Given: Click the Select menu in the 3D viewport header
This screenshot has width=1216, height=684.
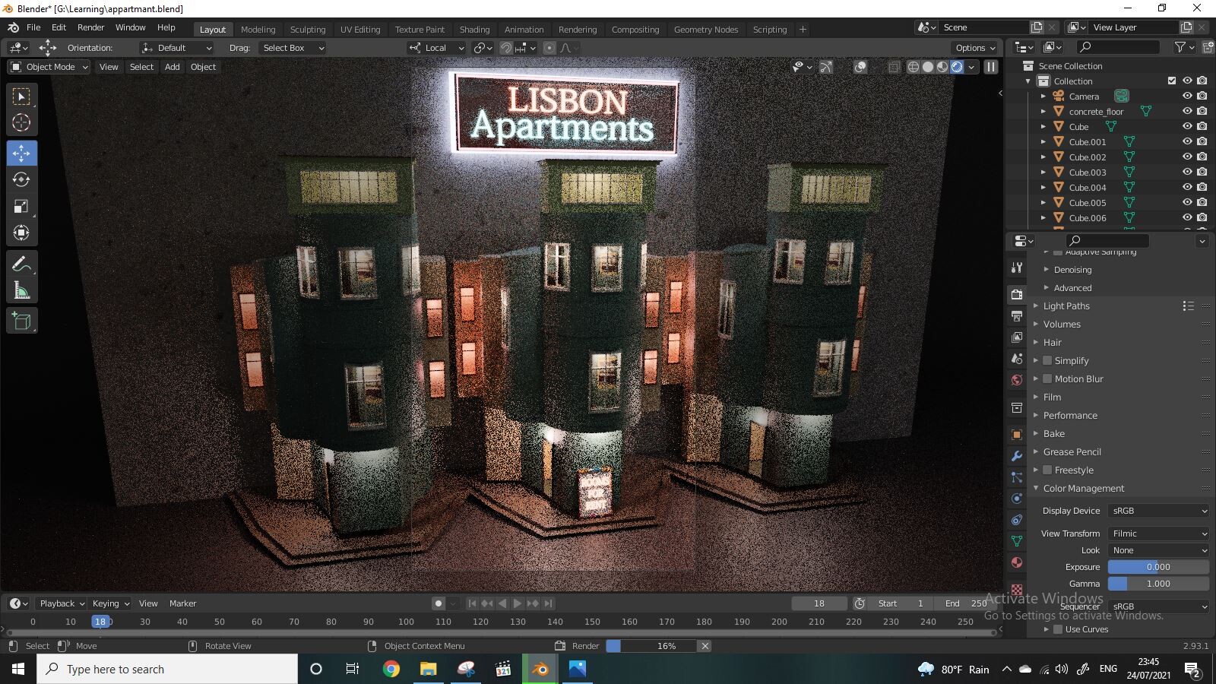Looking at the screenshot, I should tap(141, 67).
